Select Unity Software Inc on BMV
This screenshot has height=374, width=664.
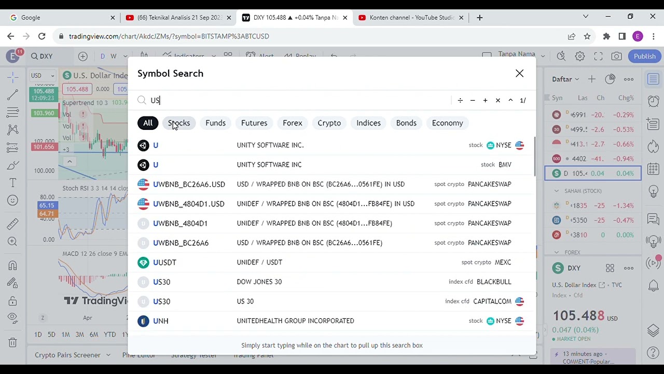[332, 165]
